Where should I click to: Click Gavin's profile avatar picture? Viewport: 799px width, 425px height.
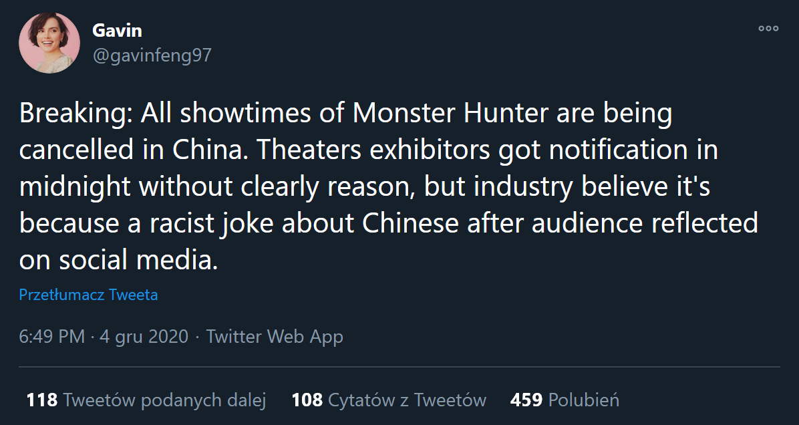click(x=49, y=43)
